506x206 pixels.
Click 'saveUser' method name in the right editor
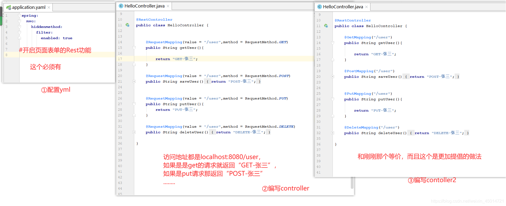pos(388,77)
